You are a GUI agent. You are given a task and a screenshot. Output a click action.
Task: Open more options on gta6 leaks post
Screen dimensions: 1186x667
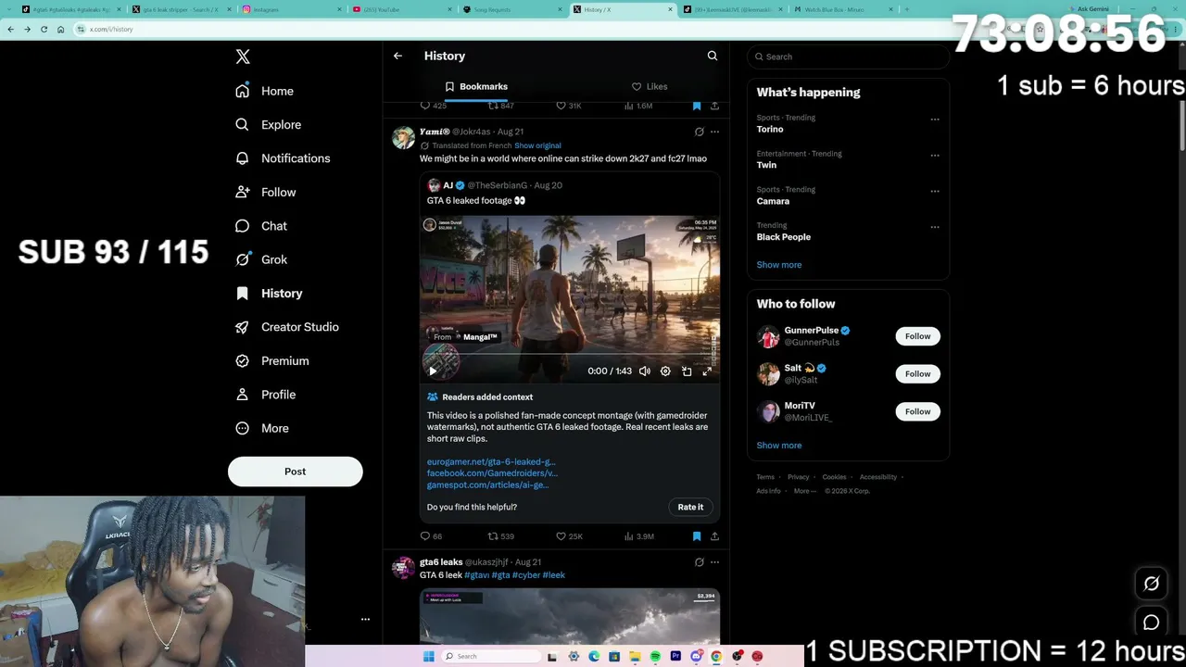pyautogui.click(x=714, y=561)
